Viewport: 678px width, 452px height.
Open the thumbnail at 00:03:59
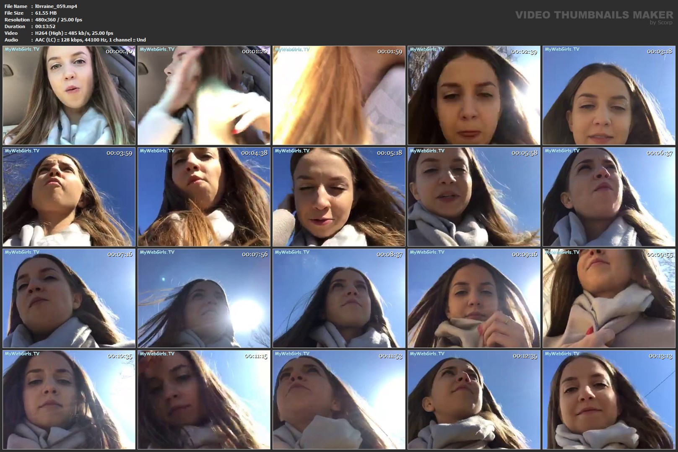click(69, 197)
